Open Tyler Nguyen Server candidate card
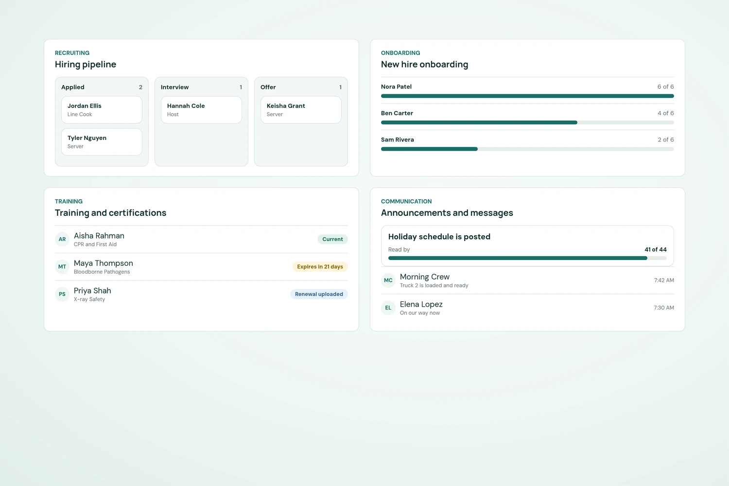This screenshot has height=486, width=729. click(x=102, y=142)
